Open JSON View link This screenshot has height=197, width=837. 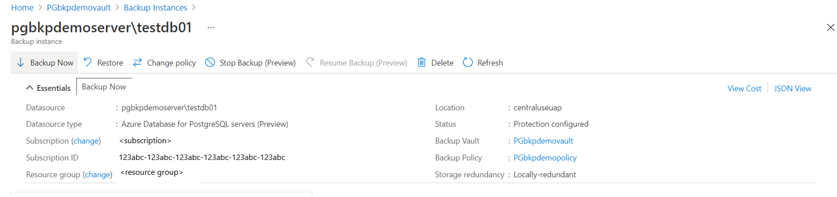[x=792, y=88]
